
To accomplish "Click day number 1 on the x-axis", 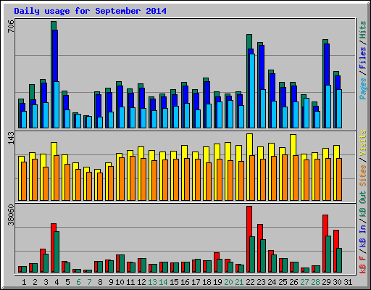I will [24, 282].
